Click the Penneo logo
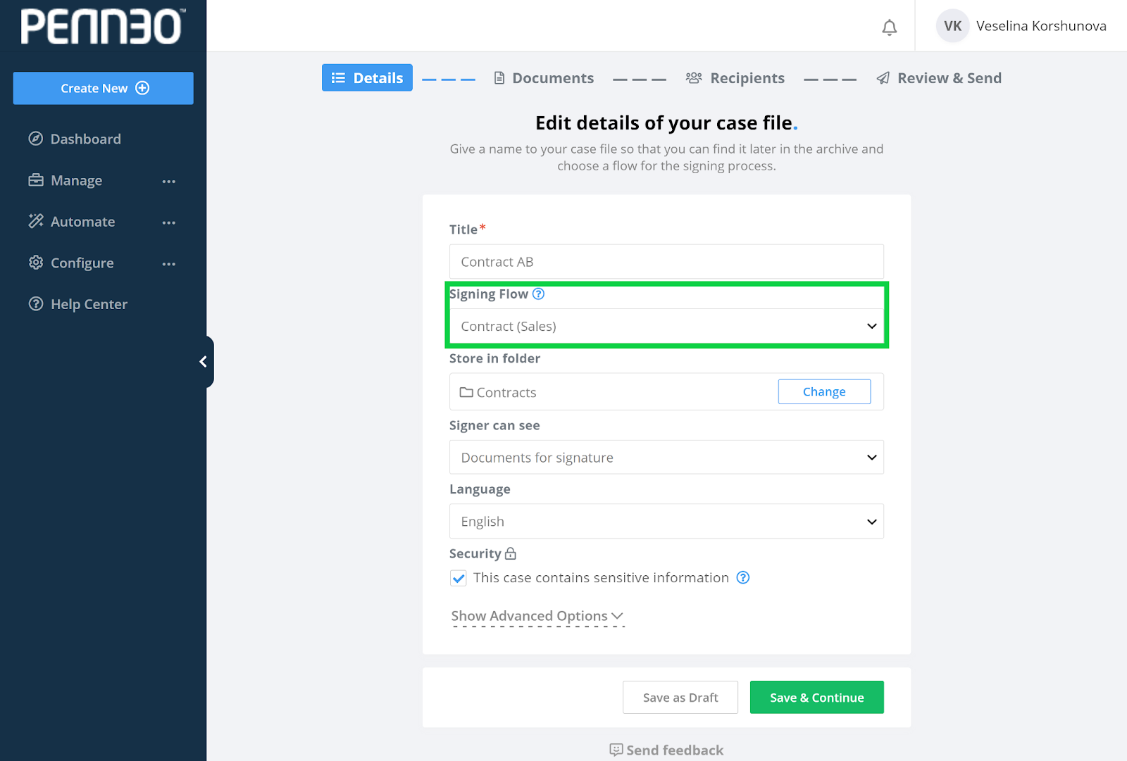This screenshot has width=1127, height=761. (103, 27)
